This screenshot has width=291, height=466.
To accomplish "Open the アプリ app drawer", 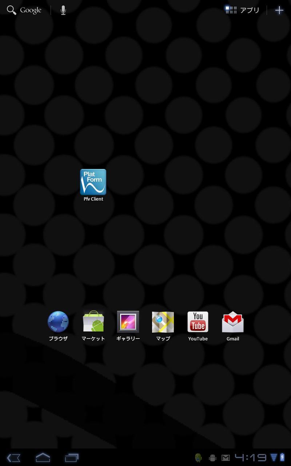I will [243, 10].
